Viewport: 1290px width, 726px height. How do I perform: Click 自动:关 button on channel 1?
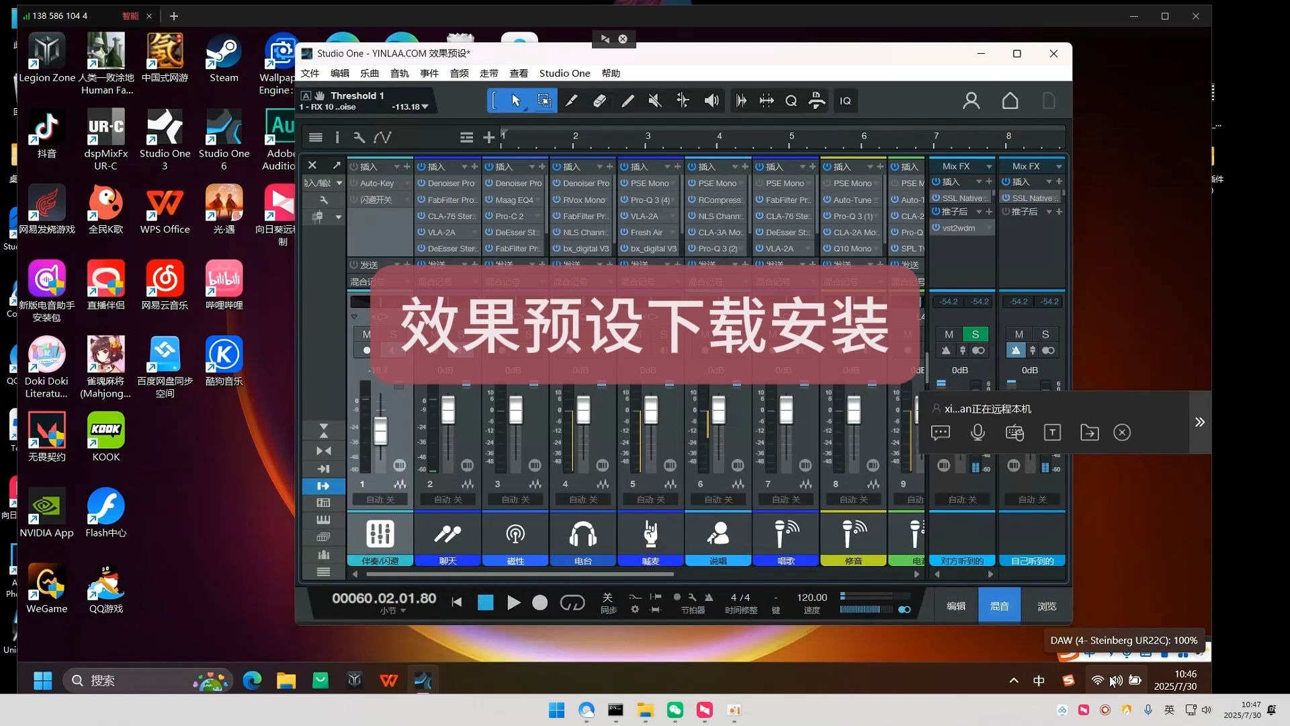click(380, 499)
